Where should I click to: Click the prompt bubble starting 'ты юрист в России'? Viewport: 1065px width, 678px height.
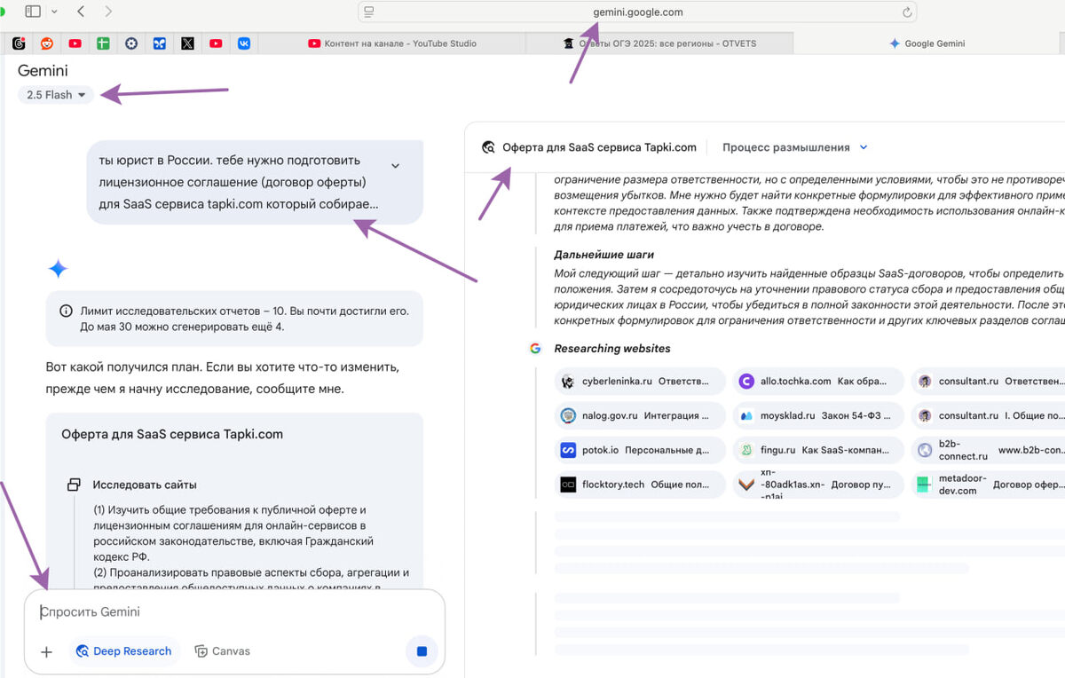pyautogui.click(x=255, y=182)
